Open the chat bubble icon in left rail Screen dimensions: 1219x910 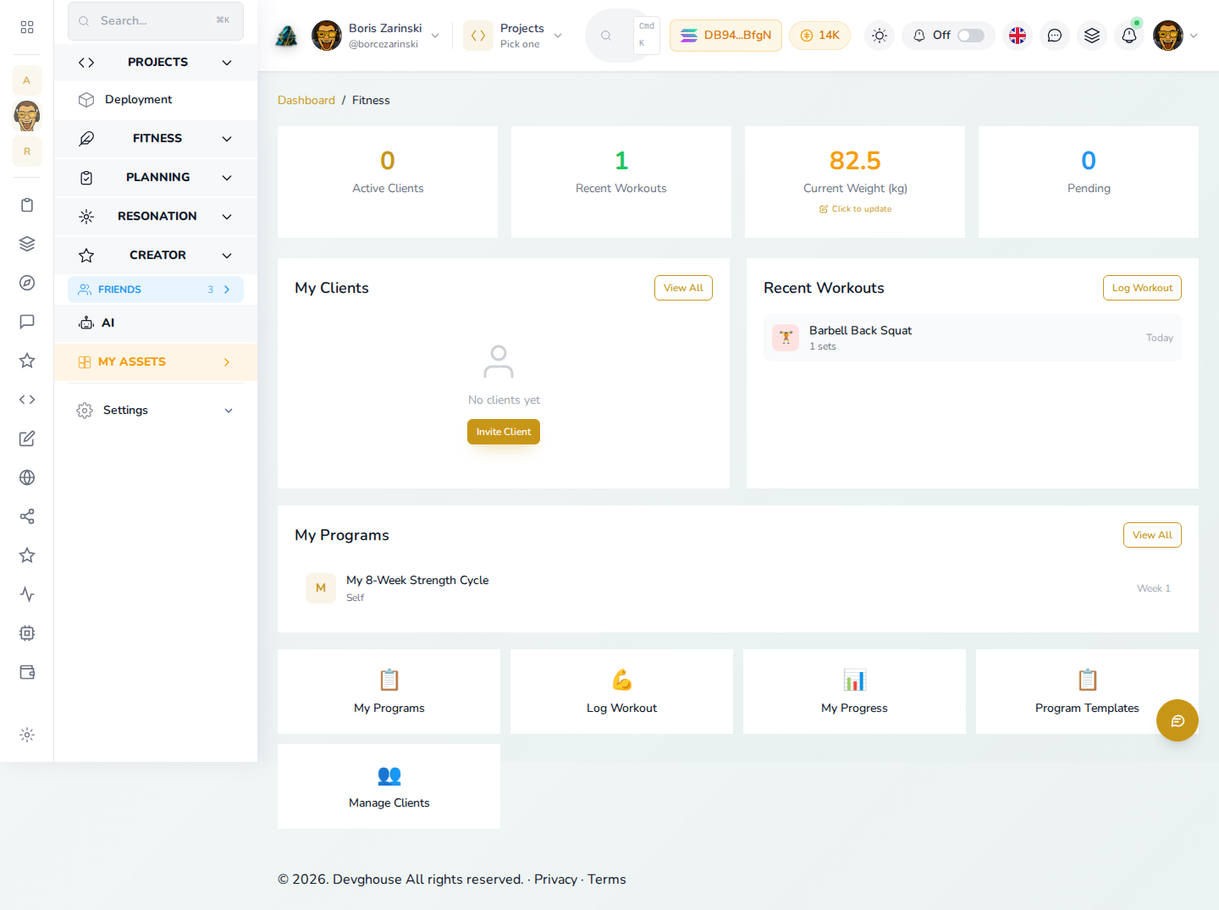tap(27, 322)
